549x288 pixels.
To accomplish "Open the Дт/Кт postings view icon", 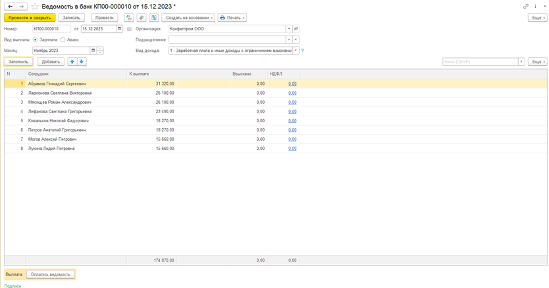I will coord(129,18).
